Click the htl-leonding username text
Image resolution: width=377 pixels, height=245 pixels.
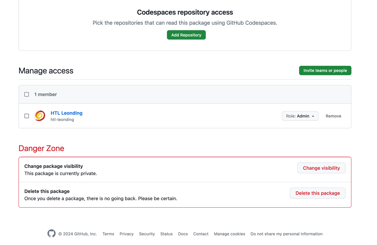[62, 120]
